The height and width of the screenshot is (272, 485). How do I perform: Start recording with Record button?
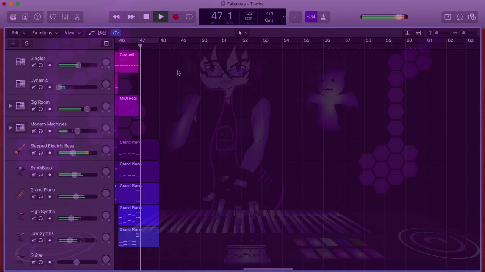point(175,17)
